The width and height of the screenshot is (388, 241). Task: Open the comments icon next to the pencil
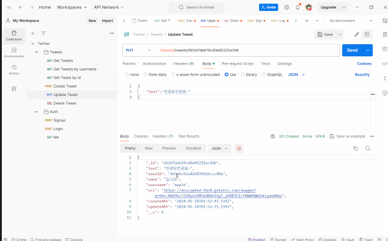click(x=367, y=34)
